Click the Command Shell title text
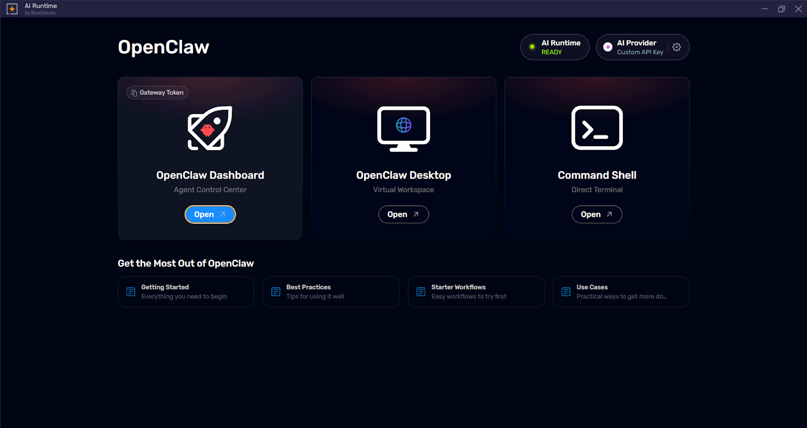The height and width of the screenshot is (428, 807). [x=597, y=175]
